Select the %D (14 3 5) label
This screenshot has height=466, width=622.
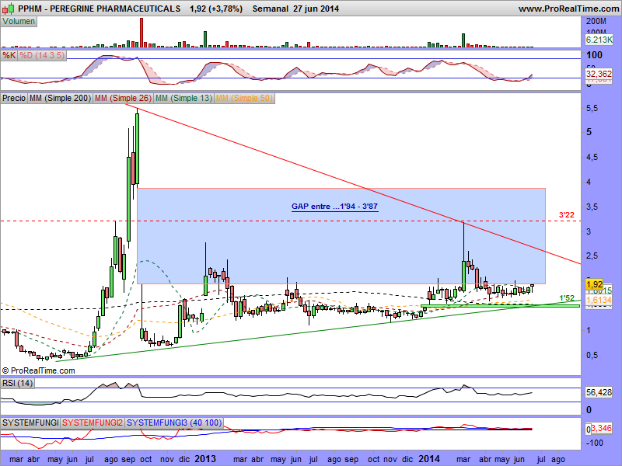point(42,55)
